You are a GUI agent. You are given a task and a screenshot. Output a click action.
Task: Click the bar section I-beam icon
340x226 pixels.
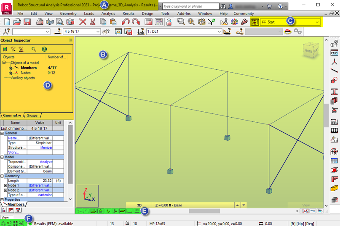(x=334, y=92)
